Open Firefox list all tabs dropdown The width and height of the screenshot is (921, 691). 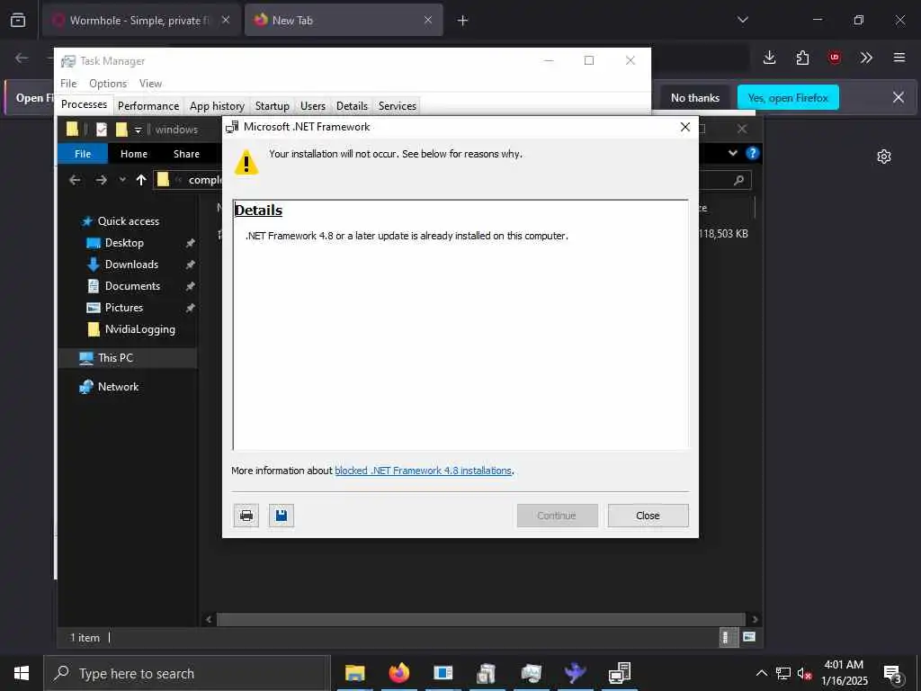point(743,20)
